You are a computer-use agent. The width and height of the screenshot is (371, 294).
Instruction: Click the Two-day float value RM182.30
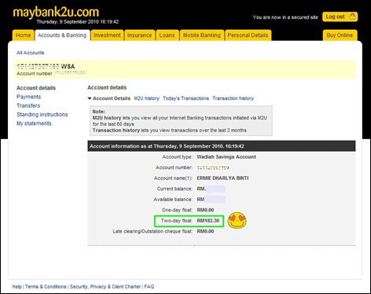tap(208, 221)
